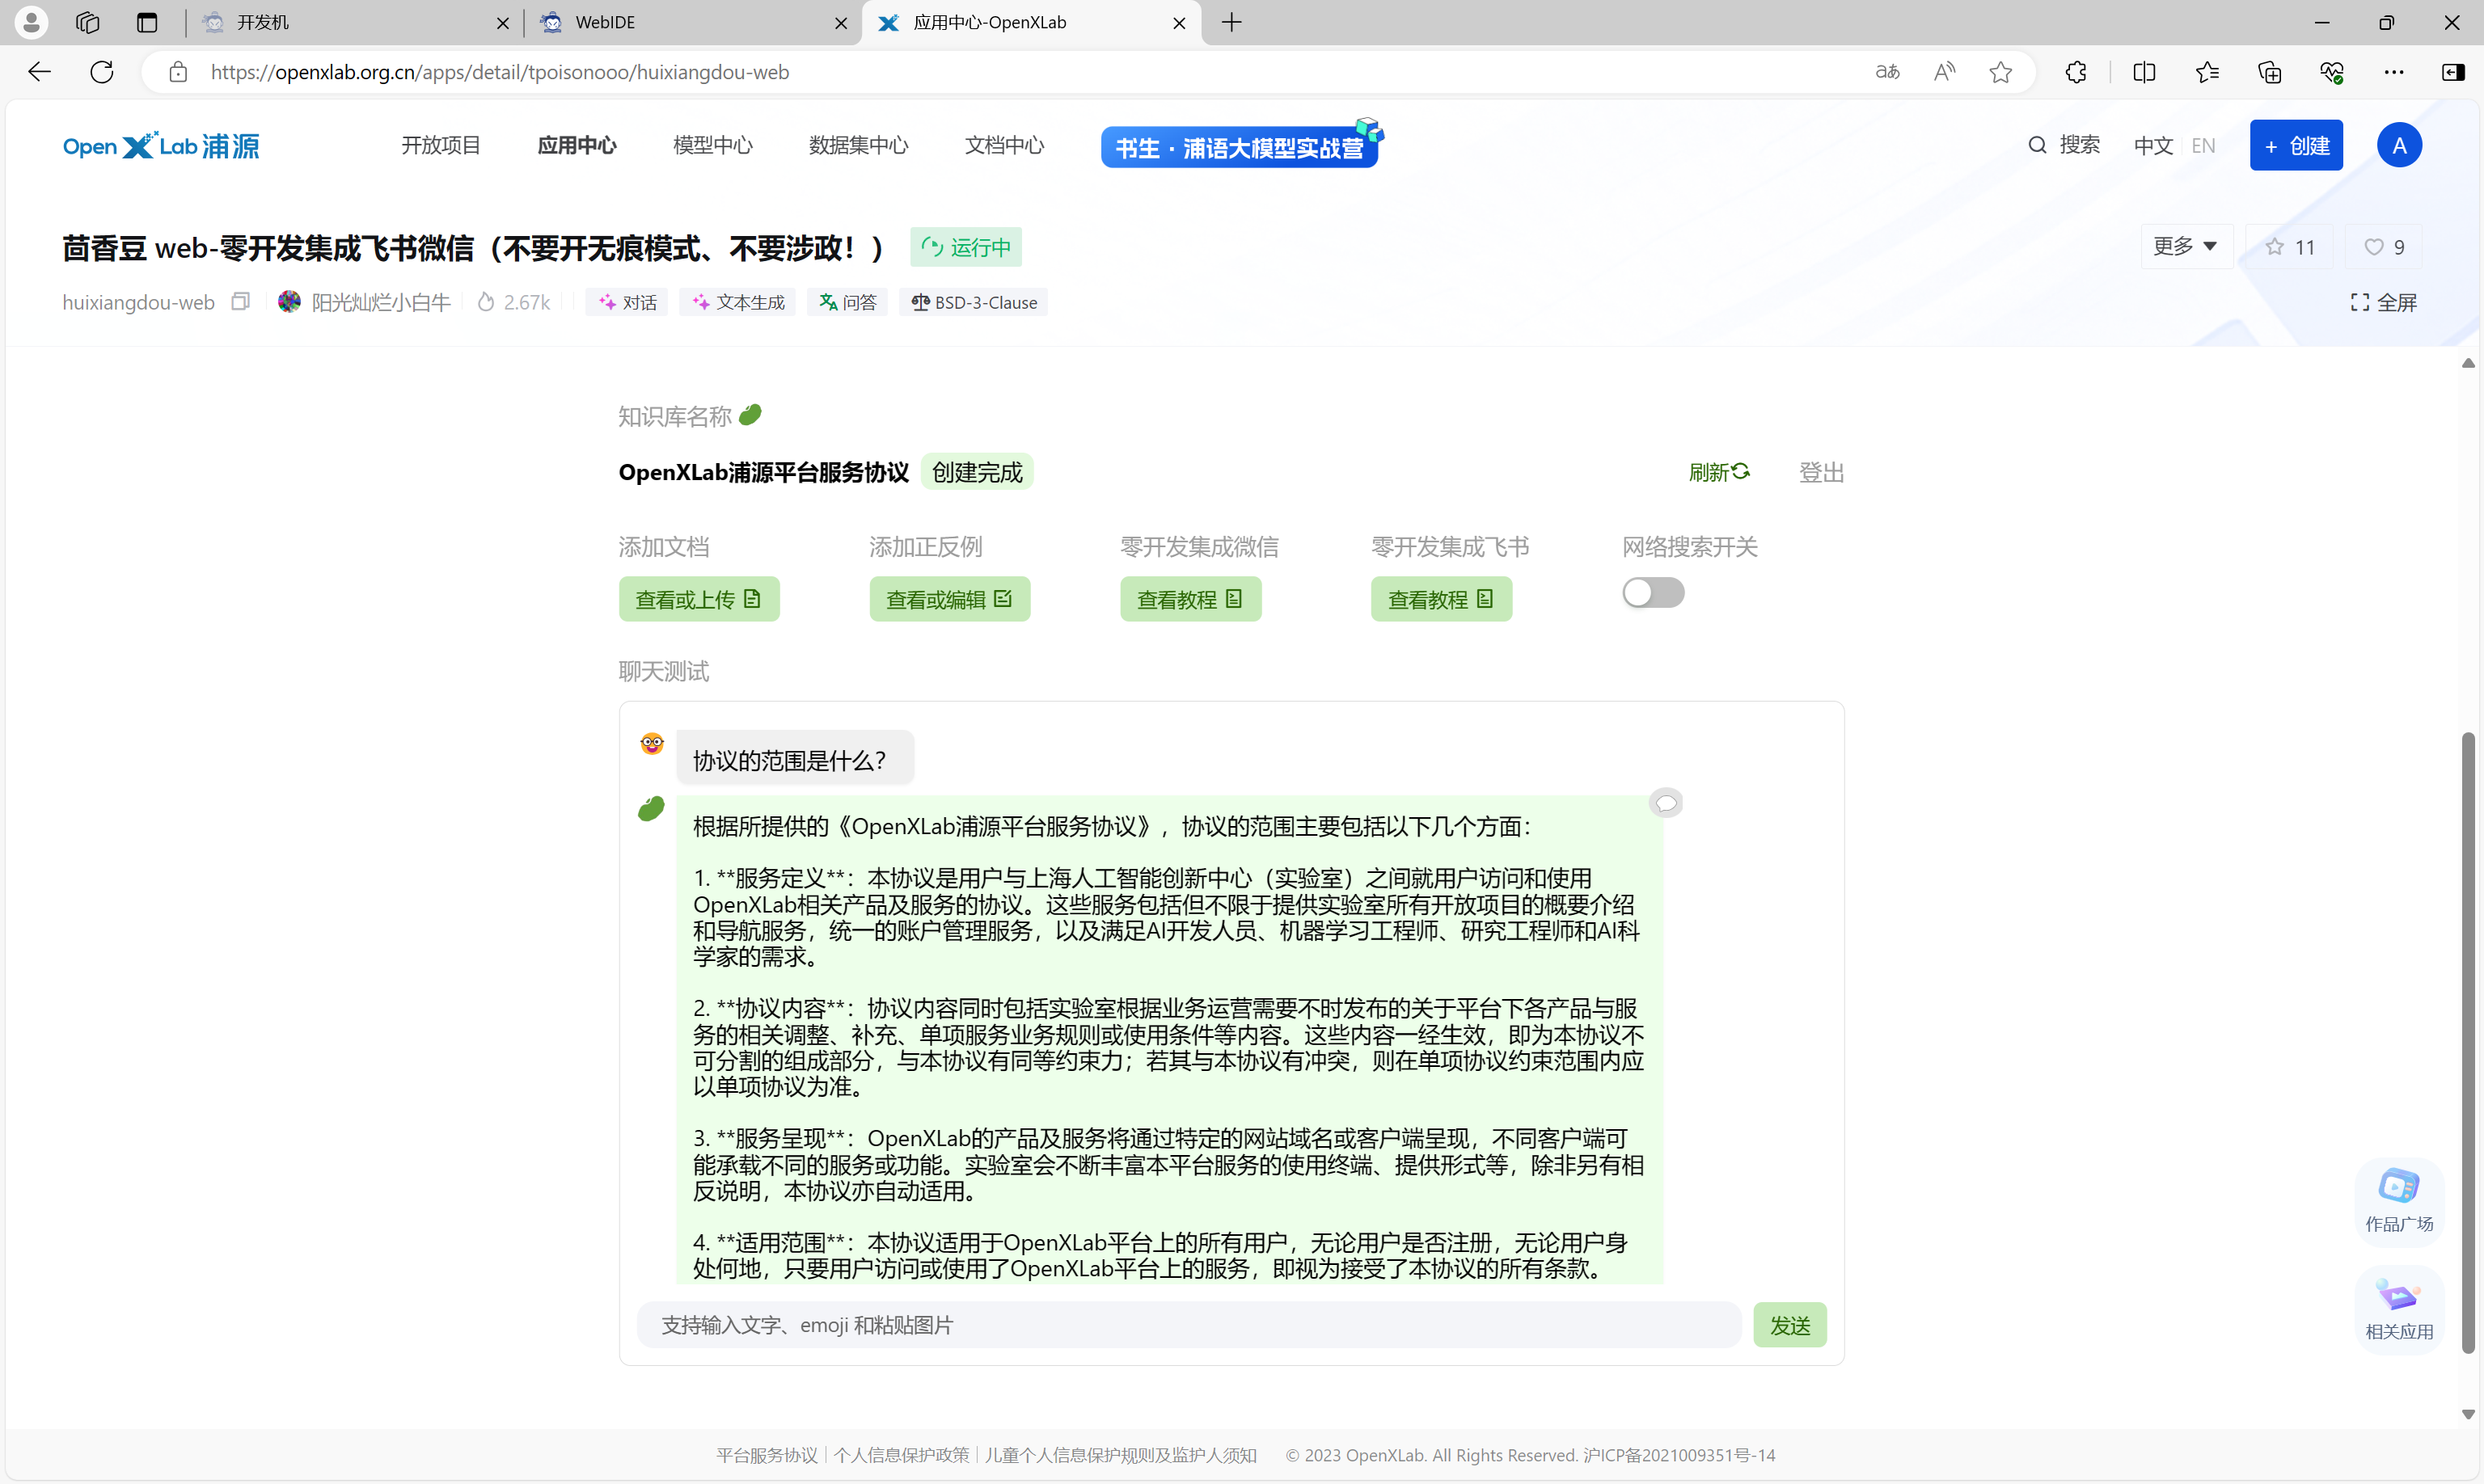Send the chat message with 发送
2484x1484 pixels.
point(1789,1325)
